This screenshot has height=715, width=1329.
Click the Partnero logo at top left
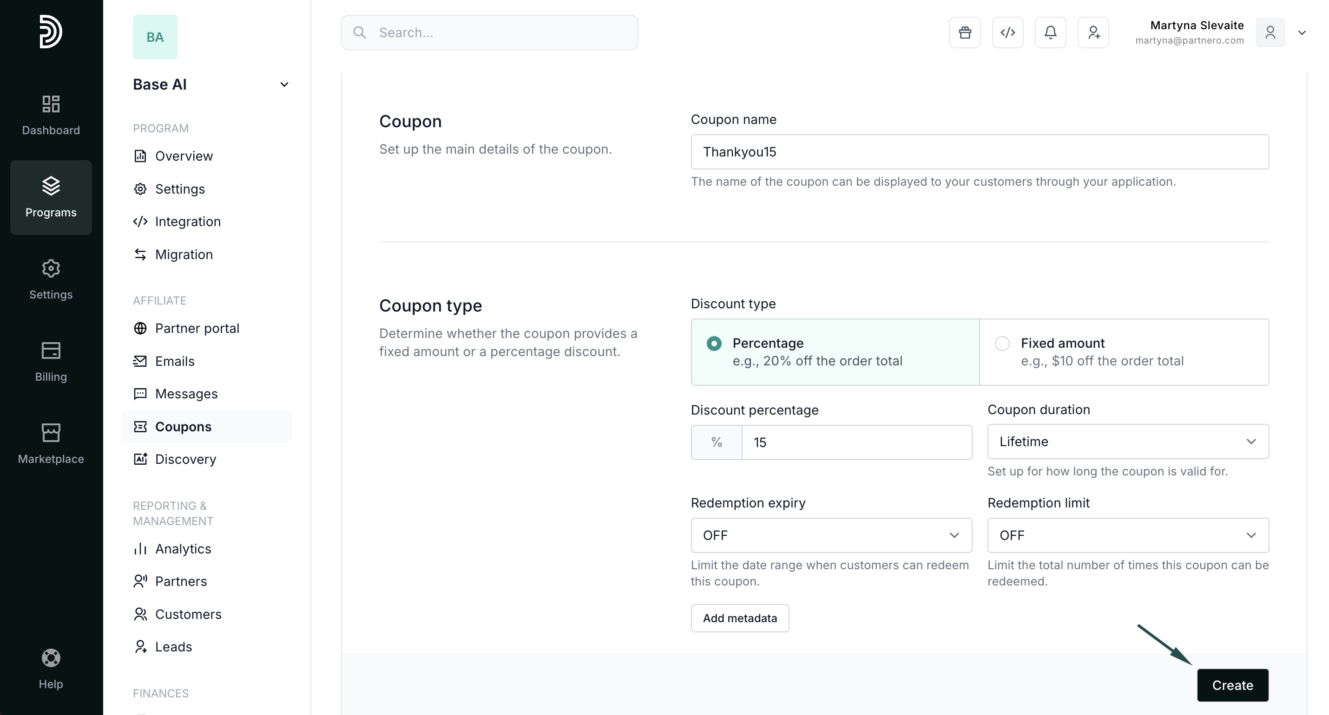coord(51,32)
